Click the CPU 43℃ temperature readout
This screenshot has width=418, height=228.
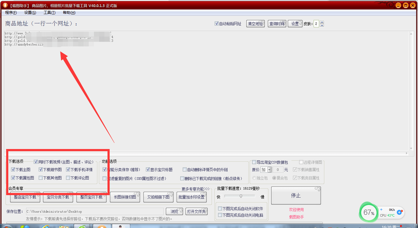pyautogui.click(x=387, y=215)
